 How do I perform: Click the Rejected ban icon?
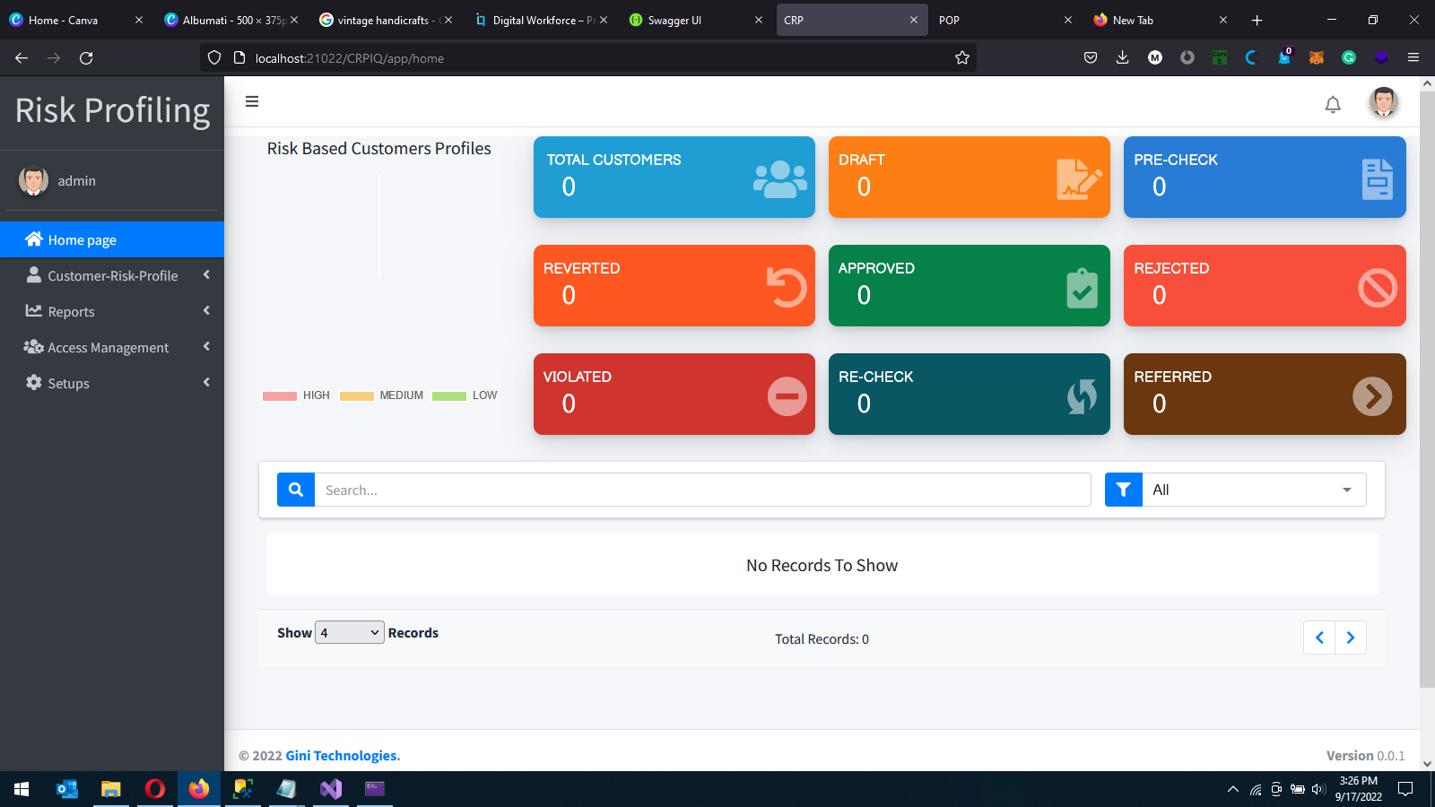coord(1377,288)
